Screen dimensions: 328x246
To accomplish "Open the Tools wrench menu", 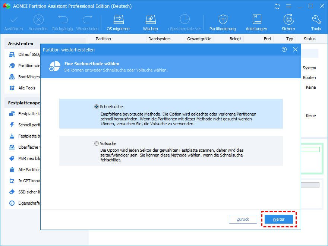I will pos(316,23).
